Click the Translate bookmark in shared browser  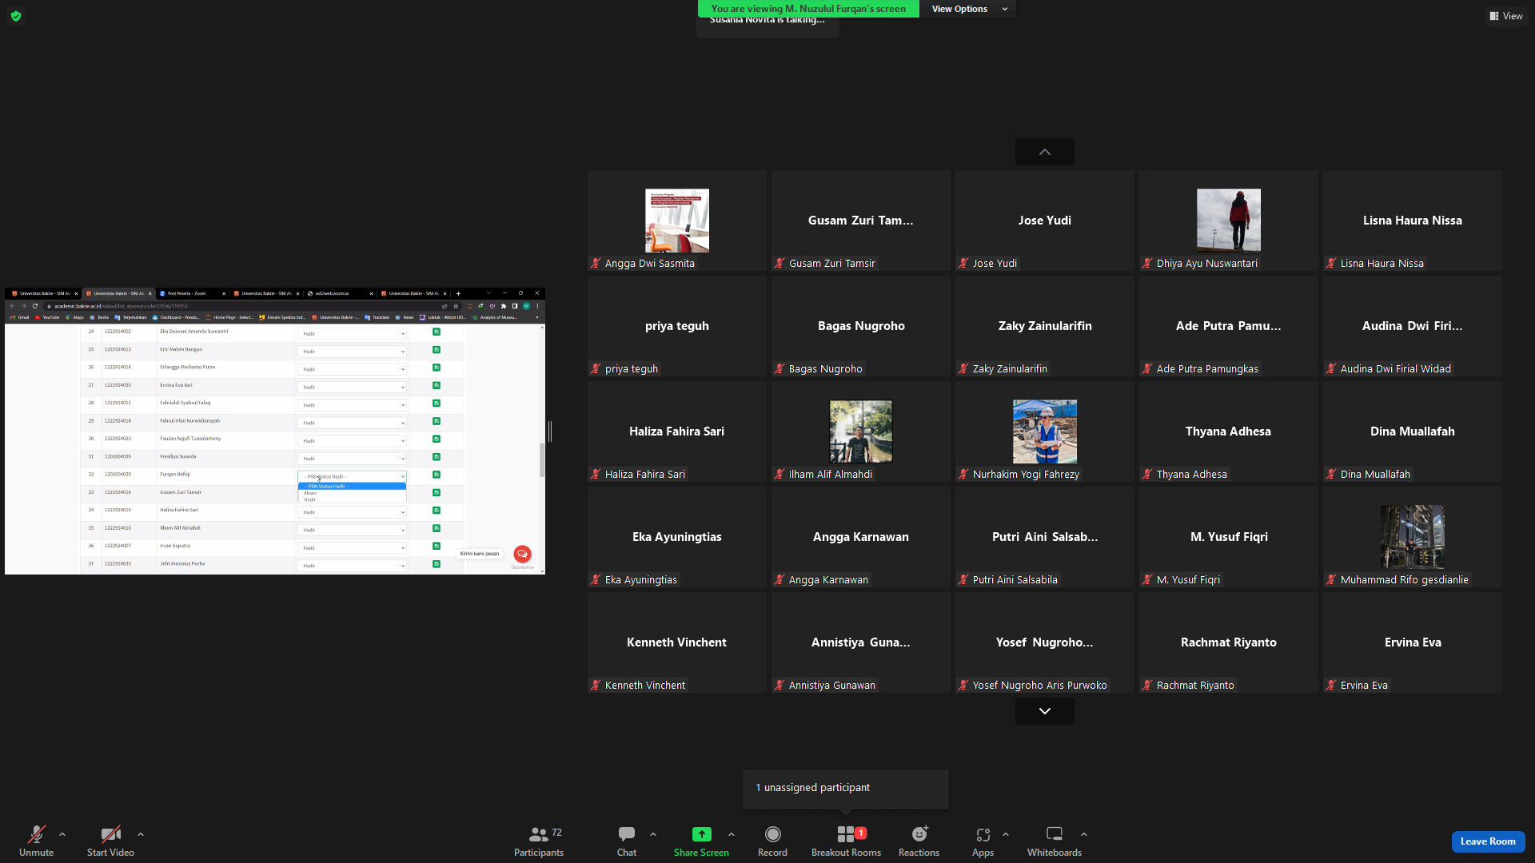pyautogui.click(x=377, y=317)
